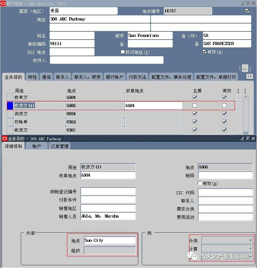Click the 收单地点 field in 业务目的 details

108,175
